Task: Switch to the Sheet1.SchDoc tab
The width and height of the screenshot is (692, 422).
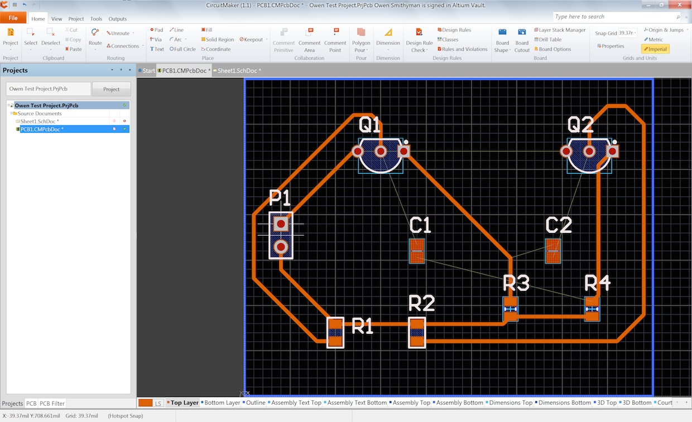Action: (236, 71)
